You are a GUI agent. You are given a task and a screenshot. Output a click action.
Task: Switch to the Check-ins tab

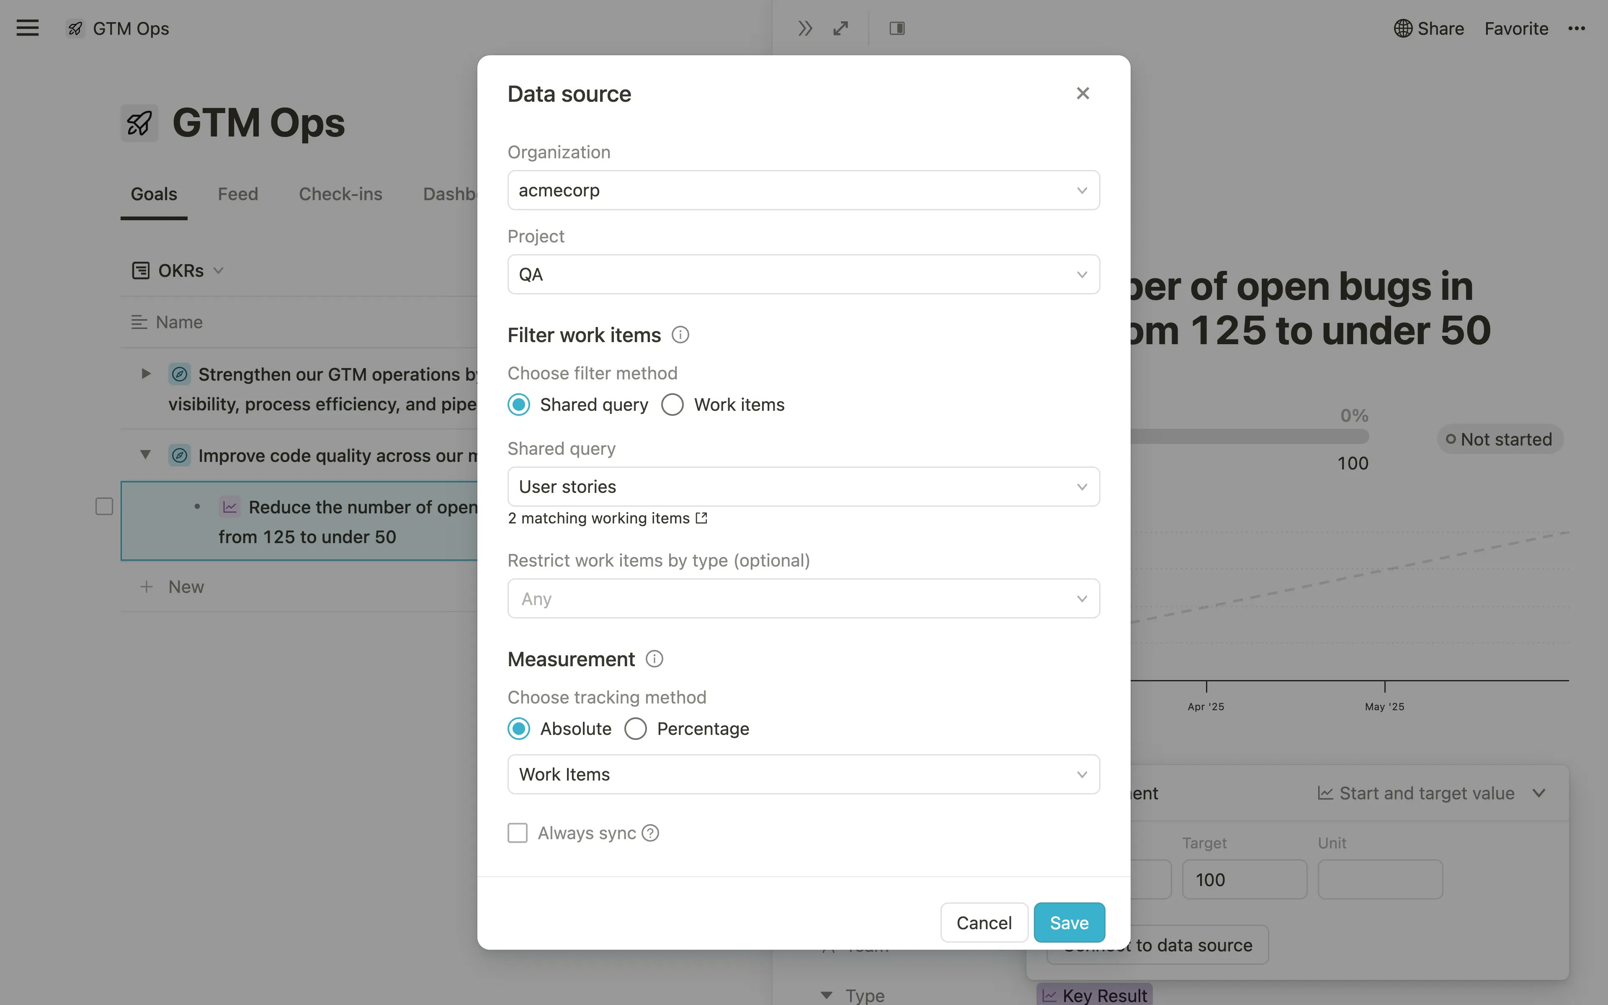340,194
